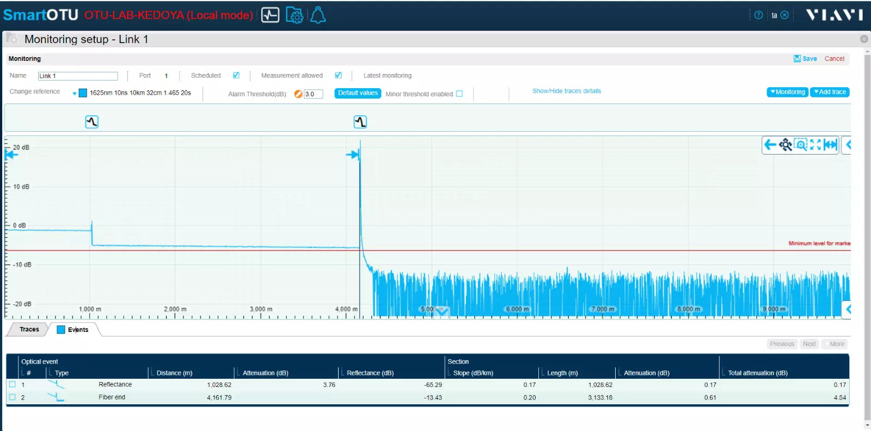Toggle the Measurement allowed checkbox

click(x=338, y=76)
